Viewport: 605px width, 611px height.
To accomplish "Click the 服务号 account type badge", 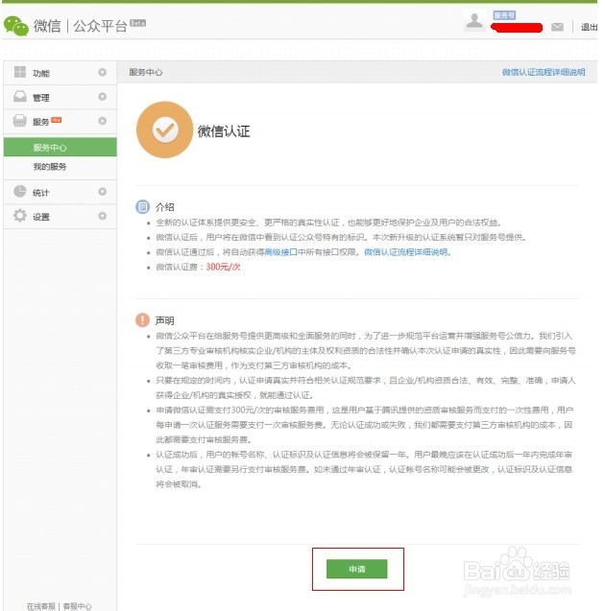I will (504, 15).
